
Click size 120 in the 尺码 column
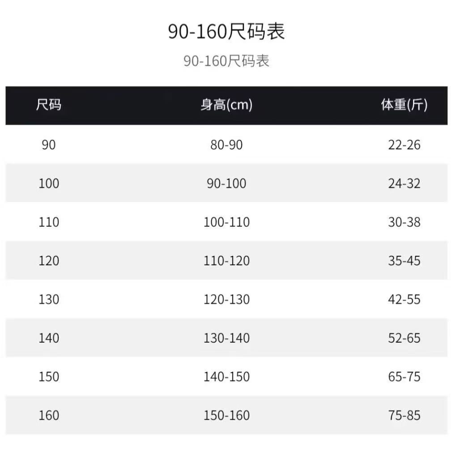(49, 260)
